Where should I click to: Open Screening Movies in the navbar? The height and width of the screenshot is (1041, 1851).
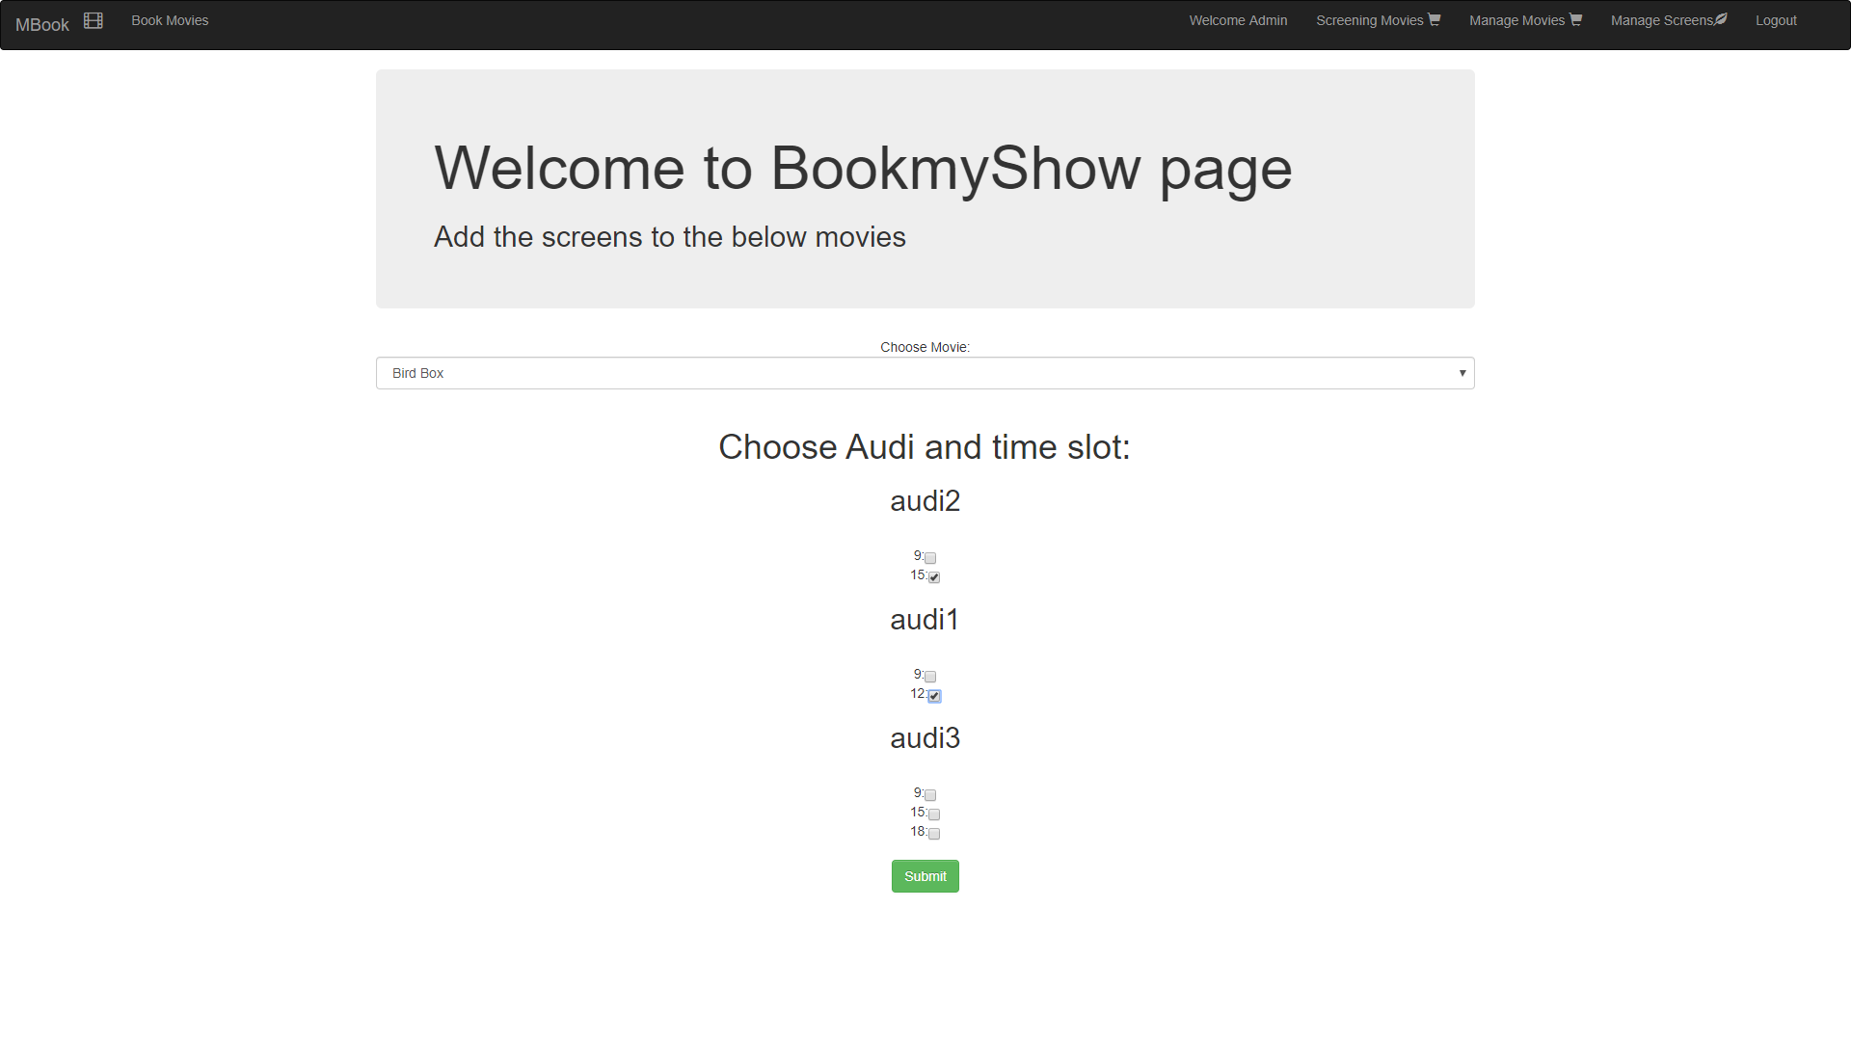(x=1378, y=20)
